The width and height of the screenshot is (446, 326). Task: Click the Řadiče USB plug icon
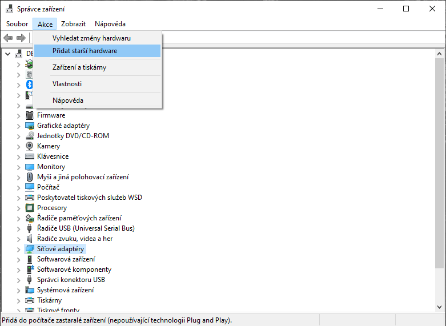tap(29, 228)
